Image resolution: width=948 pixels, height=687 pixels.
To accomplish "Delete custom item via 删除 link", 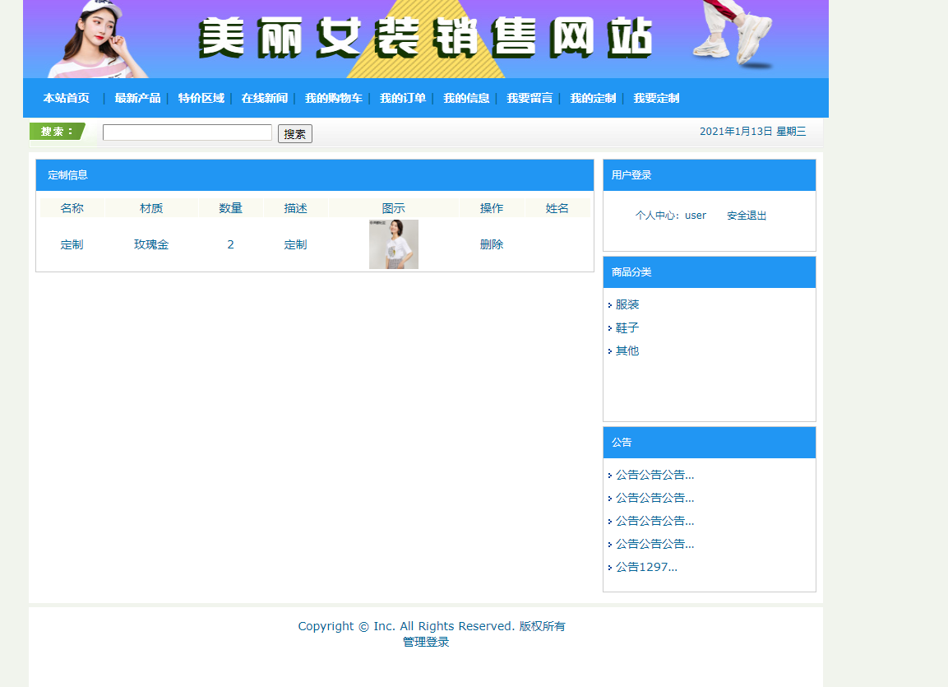I will pos(491,244).
